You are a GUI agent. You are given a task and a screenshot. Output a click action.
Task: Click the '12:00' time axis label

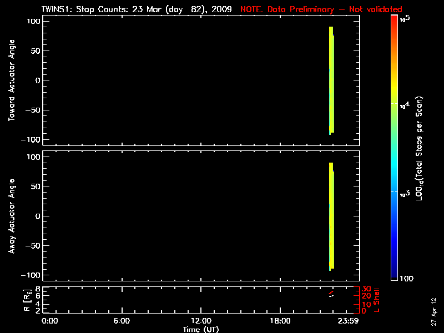201,321
